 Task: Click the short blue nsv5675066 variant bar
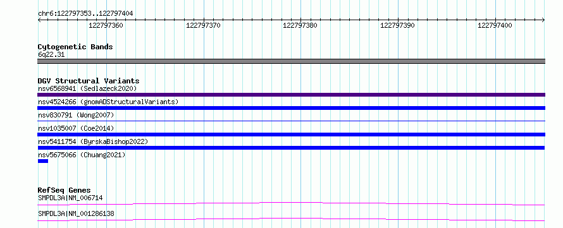tap(43, 161)
